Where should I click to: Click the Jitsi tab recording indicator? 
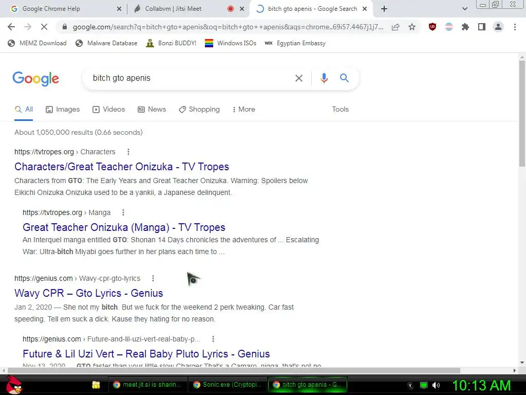coord(231,9)
